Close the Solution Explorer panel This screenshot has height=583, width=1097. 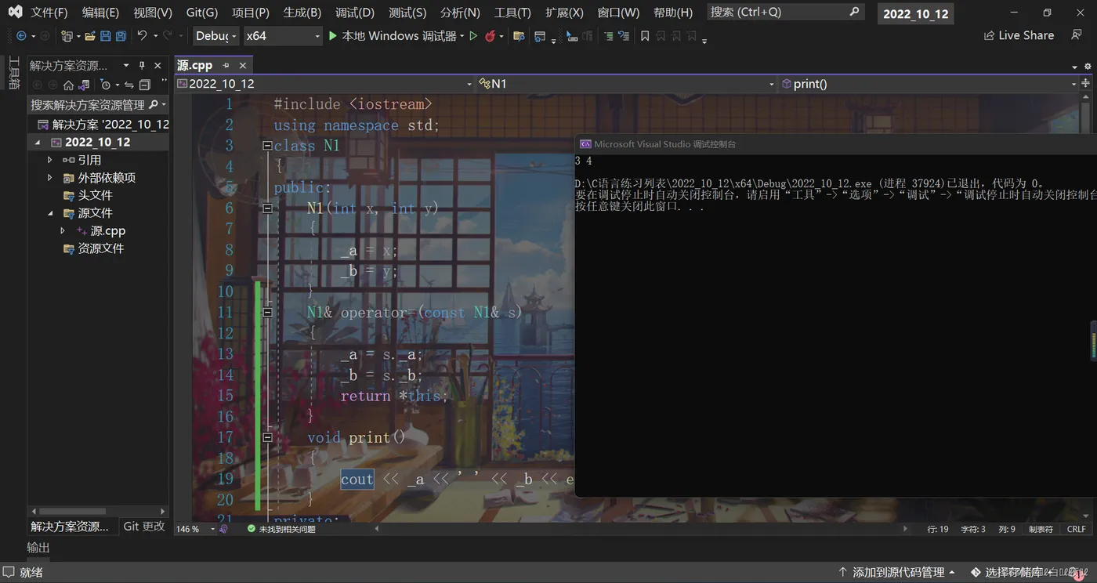click(157, 66)
